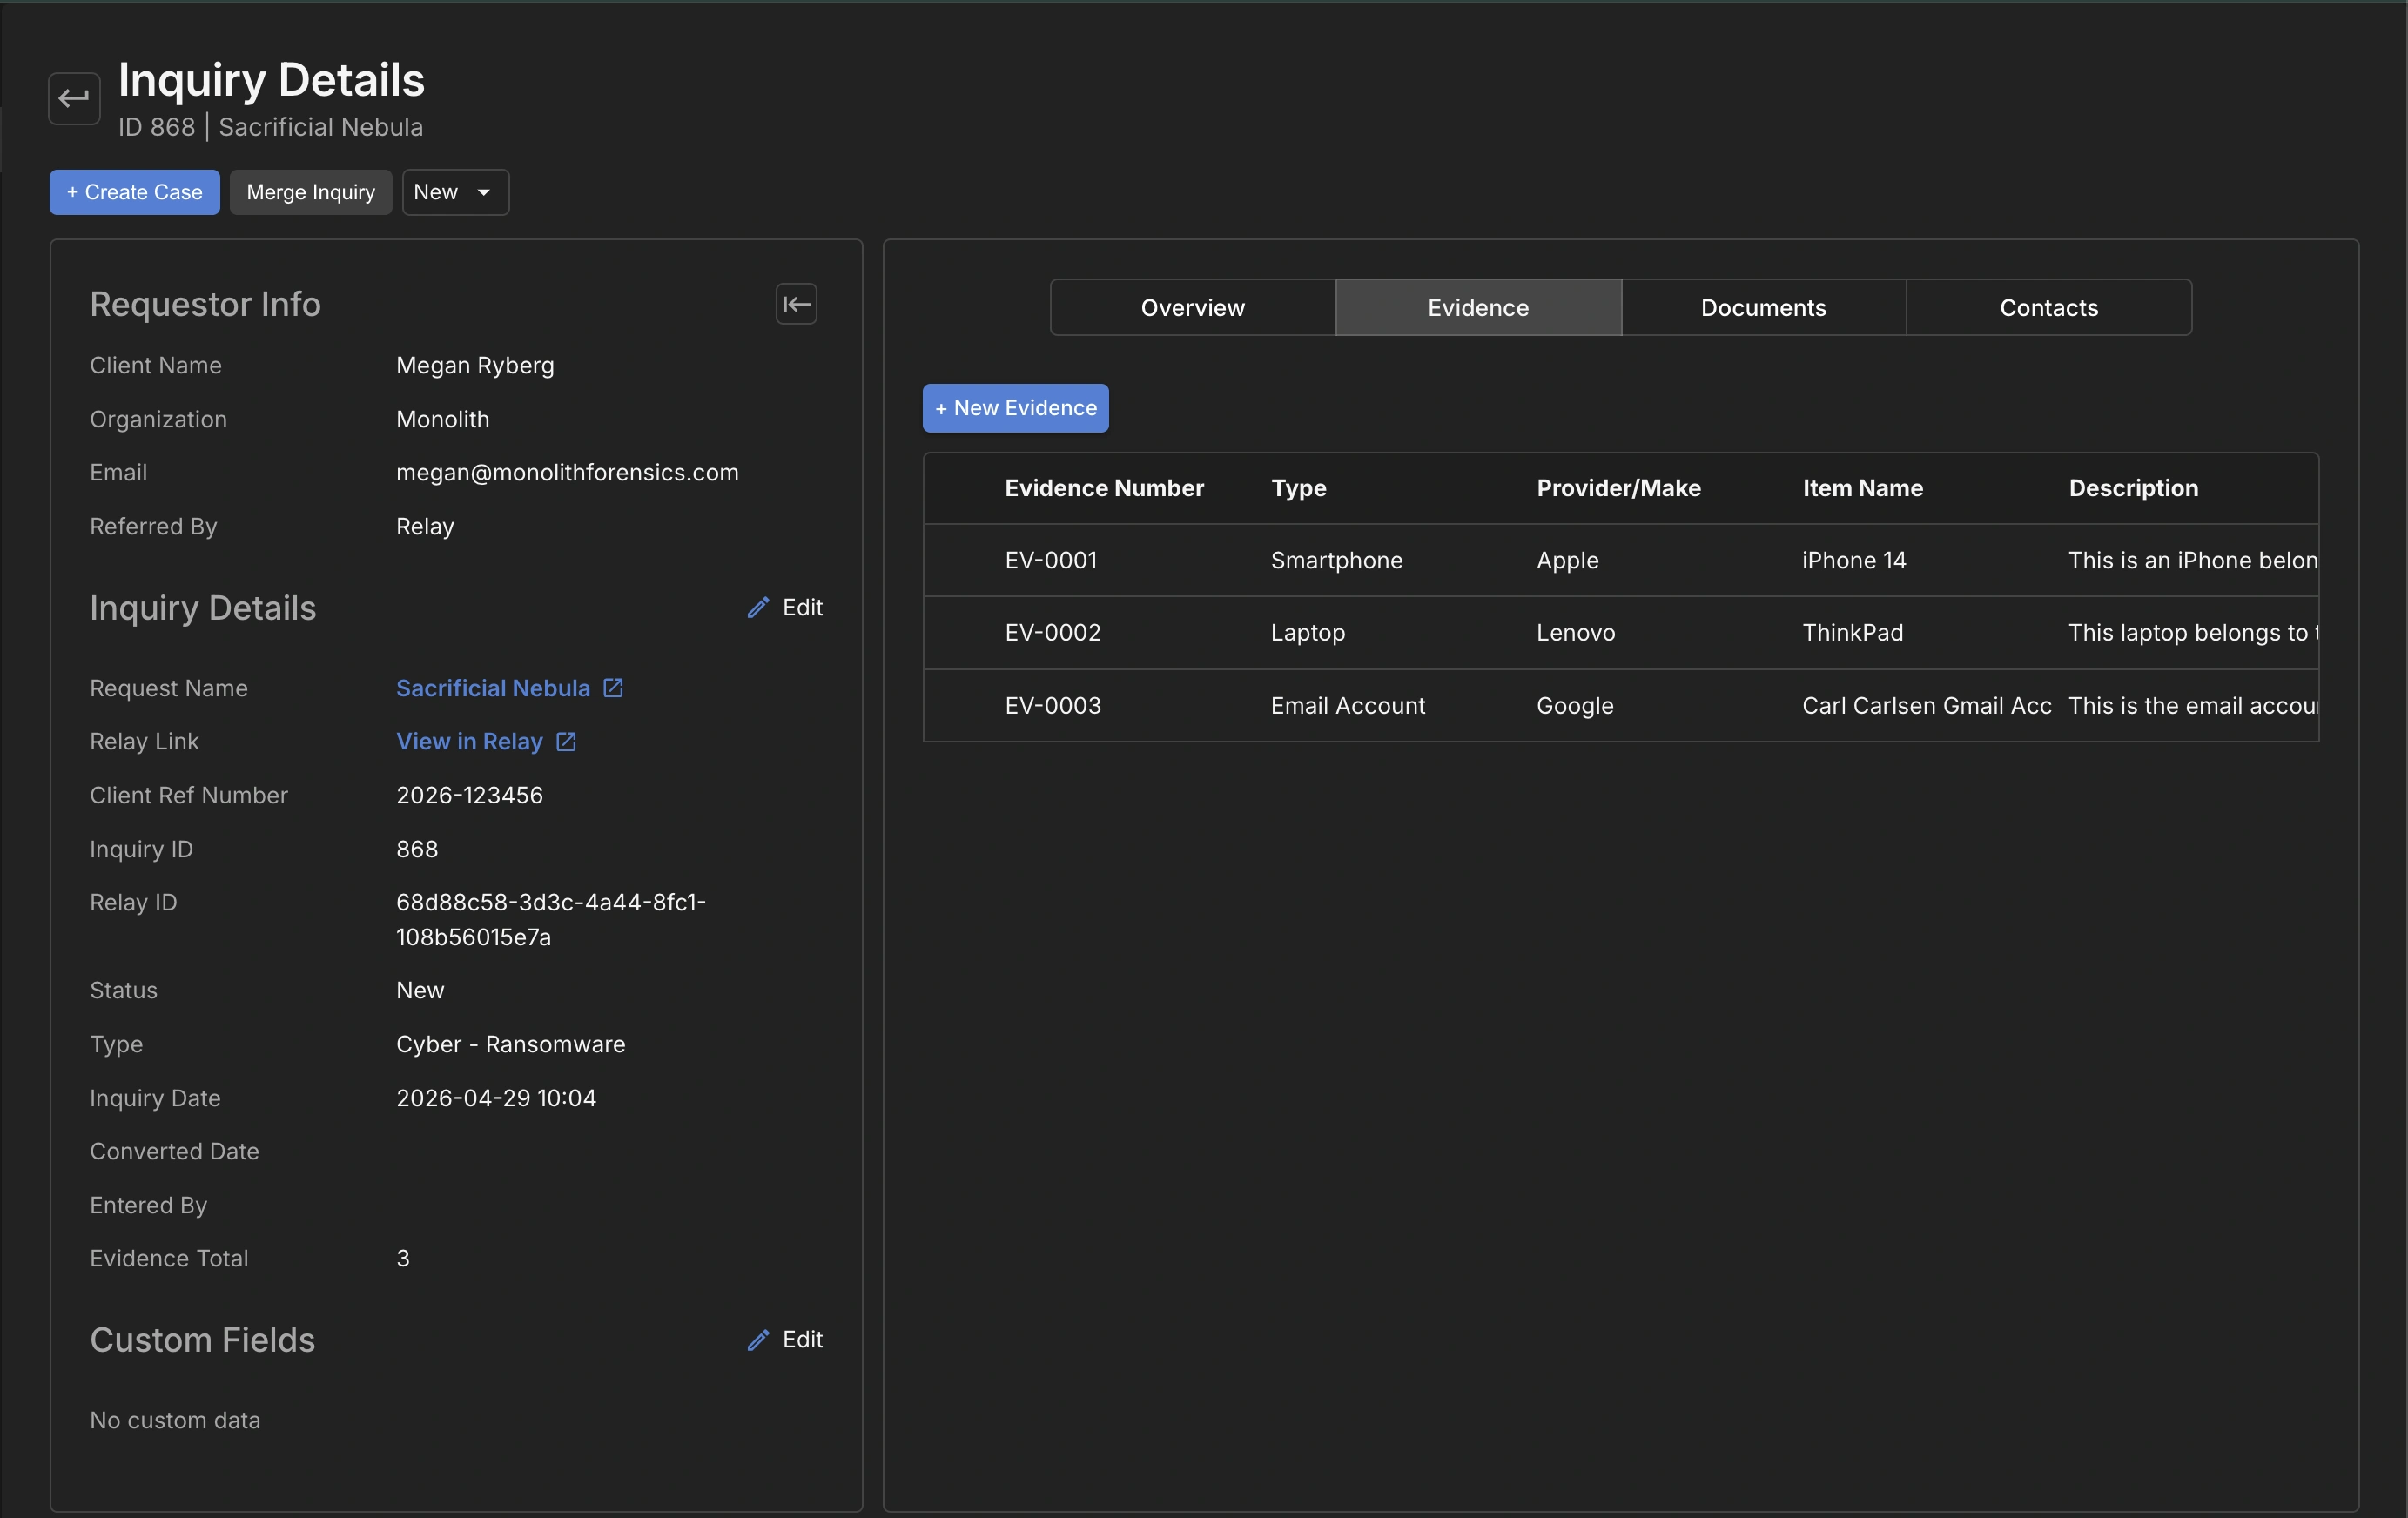Click the Type column header
The width and height of the screenshot is (2408, 1518).
[1298, 488]
